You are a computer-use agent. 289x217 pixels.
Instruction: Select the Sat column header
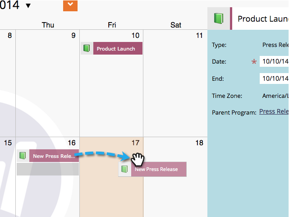point(176,25)
